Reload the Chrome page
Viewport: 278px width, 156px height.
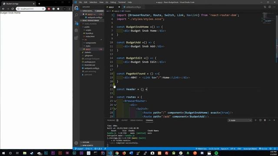13,9
